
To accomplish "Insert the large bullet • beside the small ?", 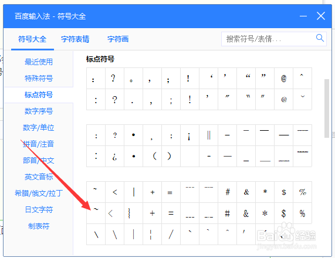I will (133, 135).
